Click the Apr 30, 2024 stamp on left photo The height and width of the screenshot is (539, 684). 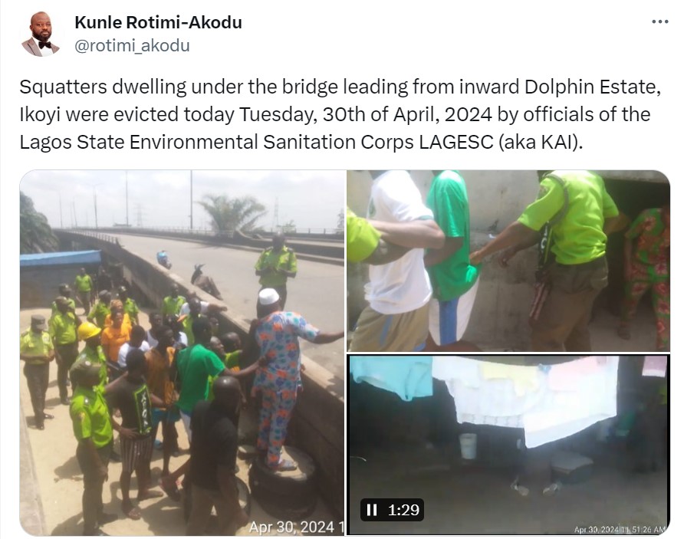pyautogui.click(x=296, y=527)
